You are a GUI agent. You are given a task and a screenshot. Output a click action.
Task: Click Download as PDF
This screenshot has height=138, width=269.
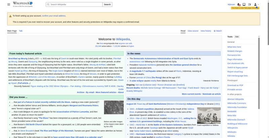pos(235,85)
